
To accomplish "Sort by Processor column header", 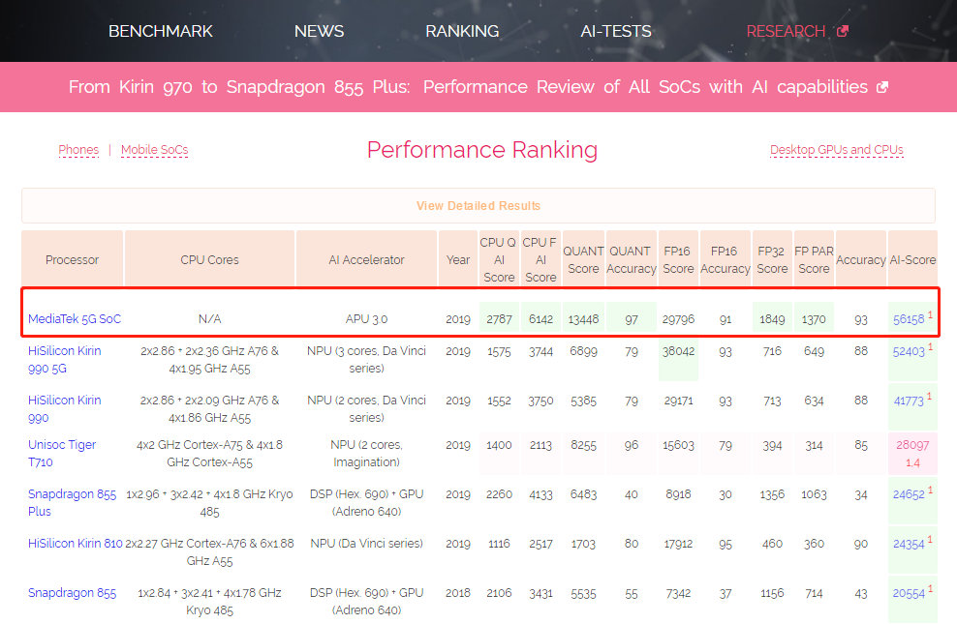I will pyautogui.click(x=72, y=259).
